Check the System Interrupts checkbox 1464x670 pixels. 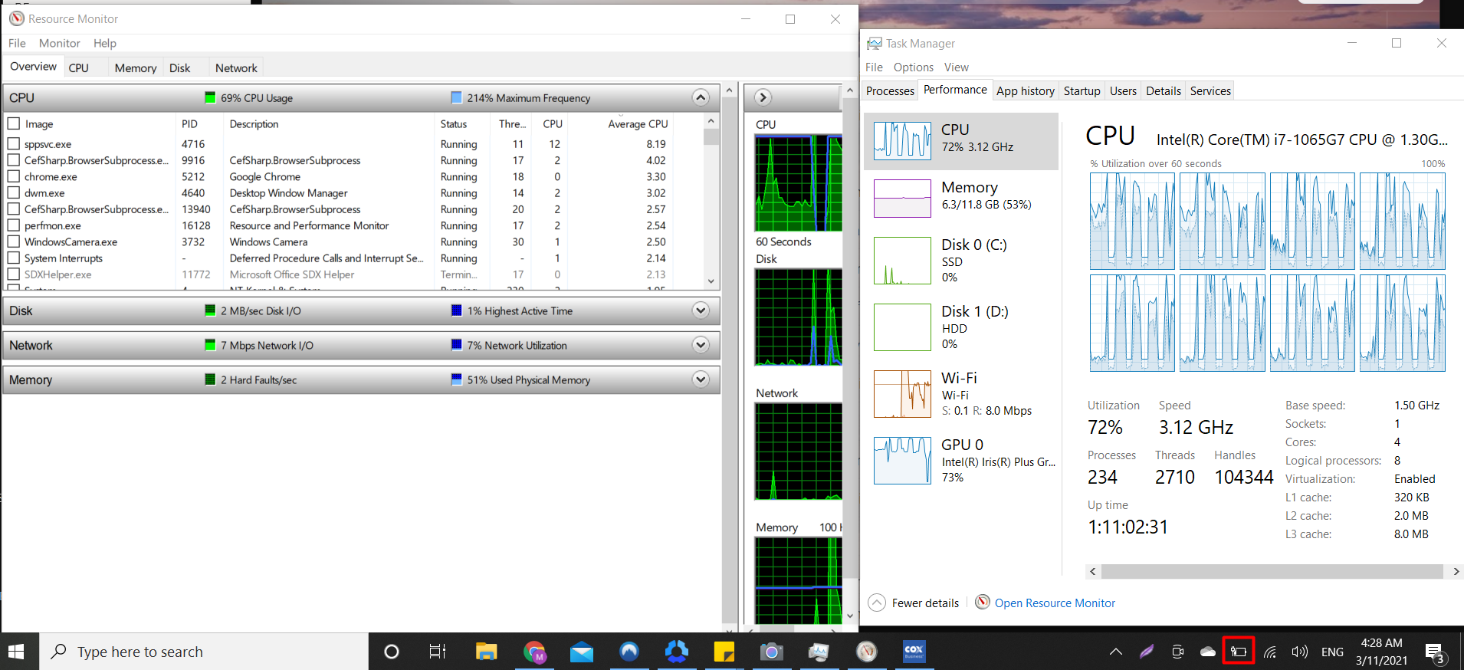coord(13,258)
